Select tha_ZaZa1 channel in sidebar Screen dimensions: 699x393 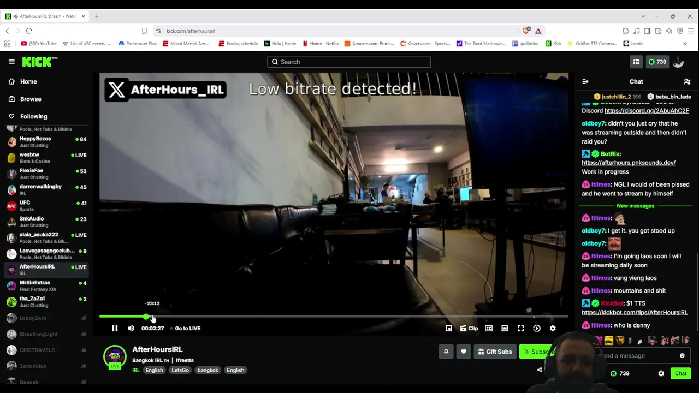[x=48, y=302]
